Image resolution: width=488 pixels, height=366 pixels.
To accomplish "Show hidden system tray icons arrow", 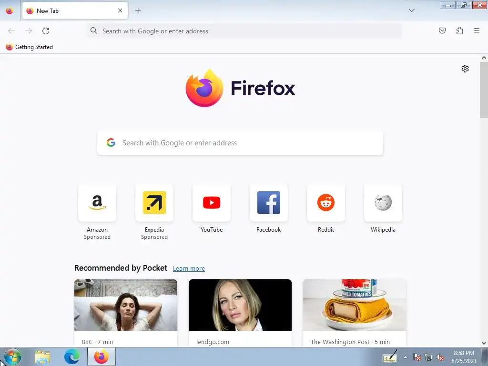I will click(x=405, y=357).
